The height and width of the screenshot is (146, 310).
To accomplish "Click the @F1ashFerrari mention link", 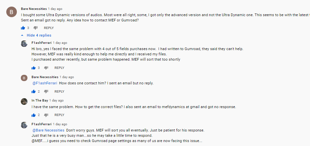I will pyautogui.click(x=45, y=83).
